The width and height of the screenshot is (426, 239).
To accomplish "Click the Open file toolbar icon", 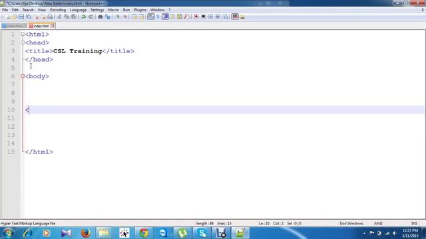I will [x=14, y=17].
